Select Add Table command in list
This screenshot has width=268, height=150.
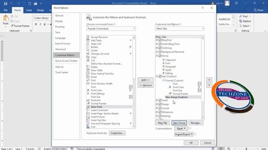[109, 40]
